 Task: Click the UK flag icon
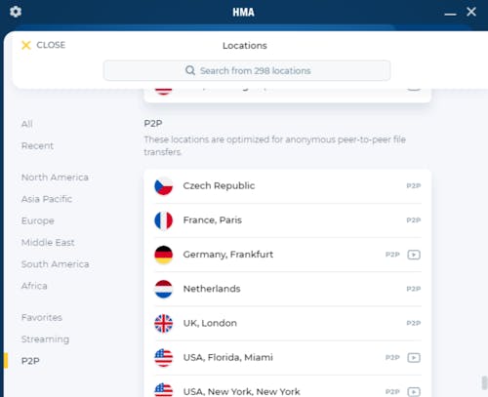click(x=163, y=324)
